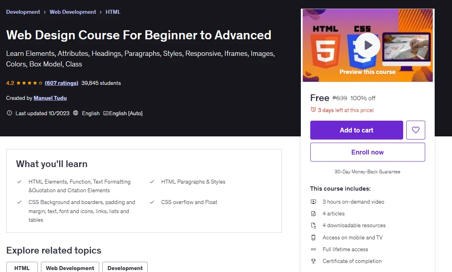
Task: Click 'This course includes:' heading
Action: [x=341, y=189]
